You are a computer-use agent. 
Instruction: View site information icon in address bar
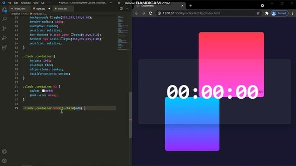pos(159,13)
